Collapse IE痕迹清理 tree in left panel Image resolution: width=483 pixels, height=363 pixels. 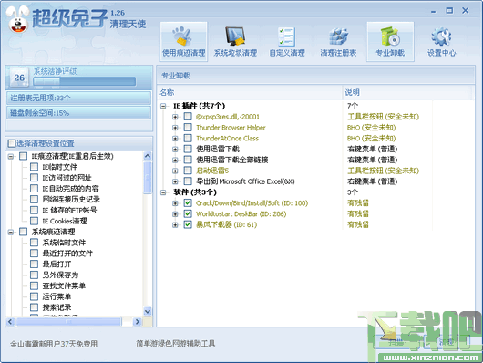coord(11,157)
